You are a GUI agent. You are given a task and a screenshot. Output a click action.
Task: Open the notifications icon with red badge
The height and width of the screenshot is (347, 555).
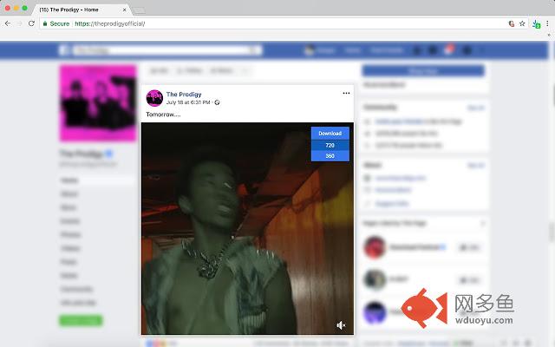(449, 50)
